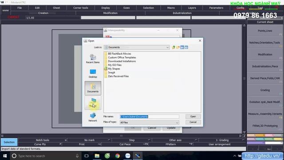Switch to Details view icon in Open dialog
The width and height of the screenshot is (284, 160).
[x=186, y=48]
